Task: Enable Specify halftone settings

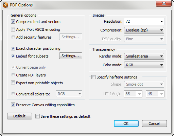Action: [93, 77]
